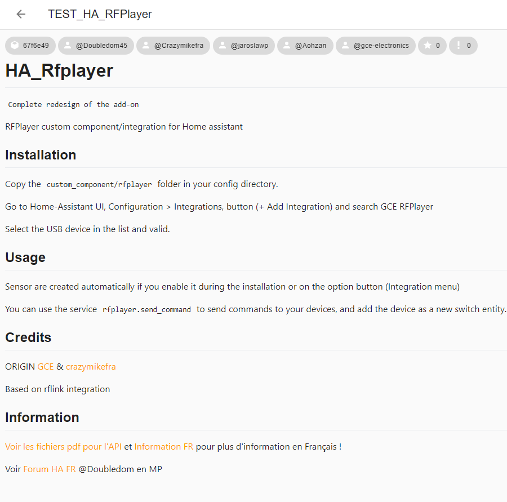The width and height of the screenshot is (507, 502).
Task: Follow the crazymikefra credits link
Action: point(91,366)
